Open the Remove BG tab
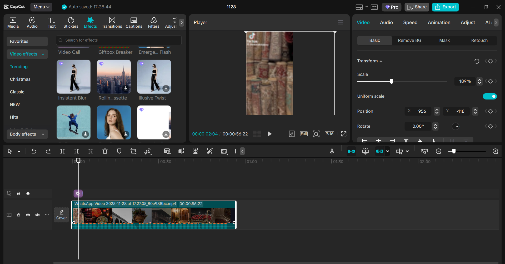 pyautogui.click(x=409, y=40)
